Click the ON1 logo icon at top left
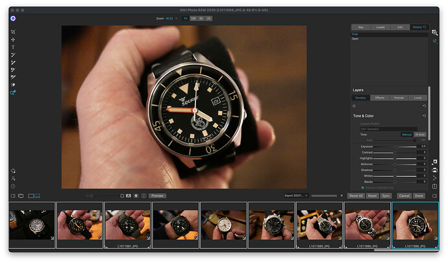 click(13, 19)
